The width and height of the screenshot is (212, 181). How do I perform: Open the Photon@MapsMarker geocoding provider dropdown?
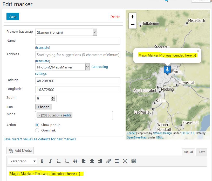pyautogui.click(x=88, y=67)
